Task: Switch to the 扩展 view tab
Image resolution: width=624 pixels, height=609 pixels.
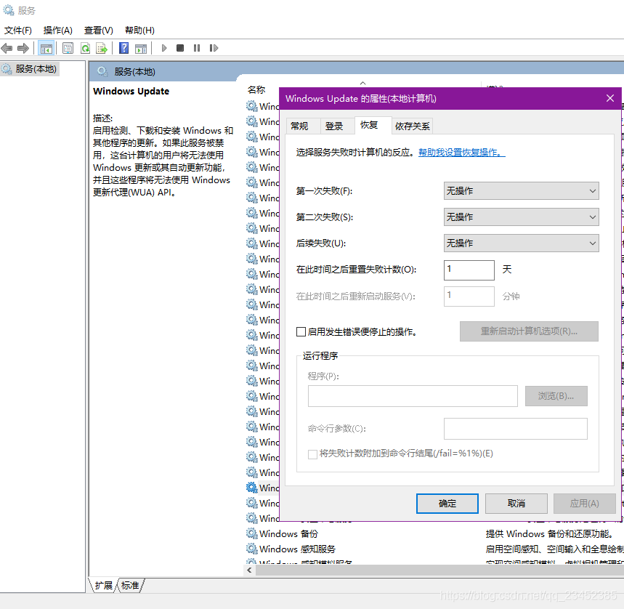Action: pyautogui.click(x=103, y=586)
